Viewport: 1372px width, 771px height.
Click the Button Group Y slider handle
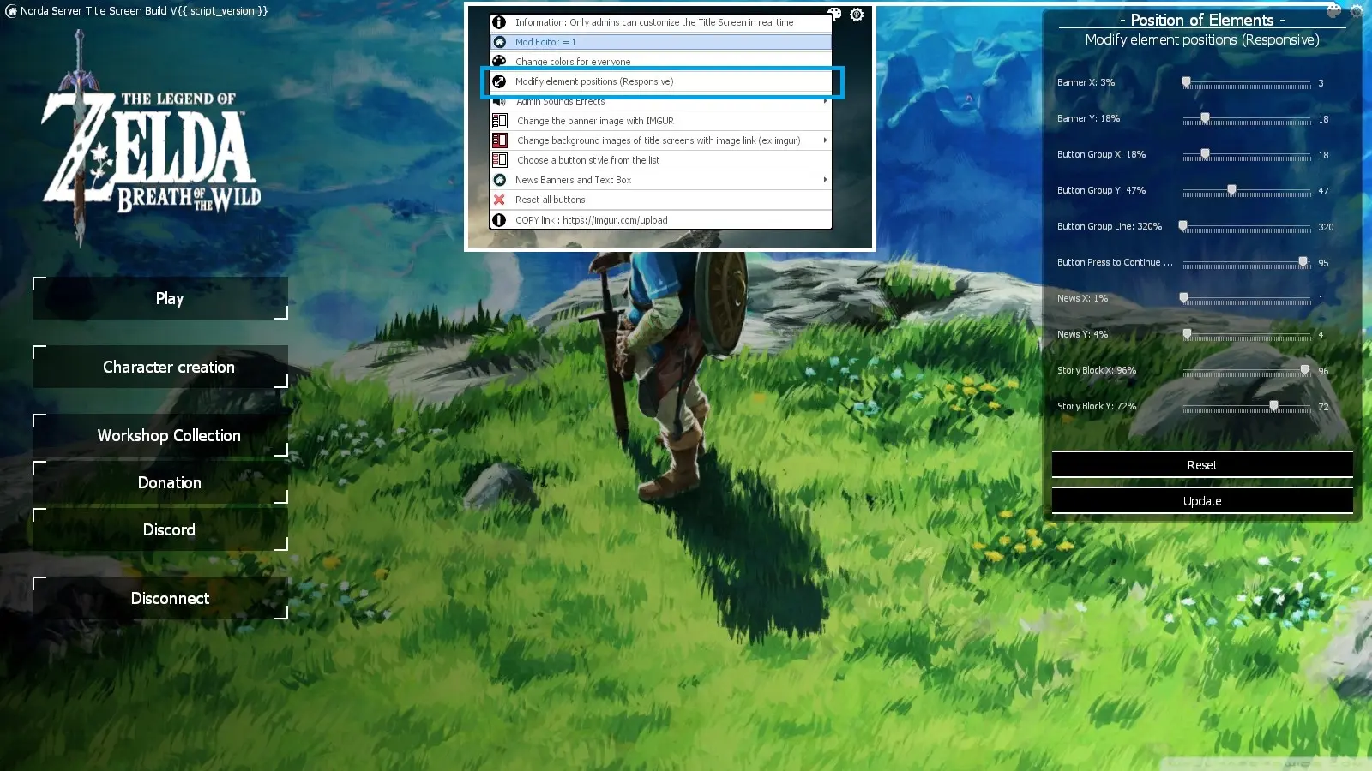tap(1231, 190)
